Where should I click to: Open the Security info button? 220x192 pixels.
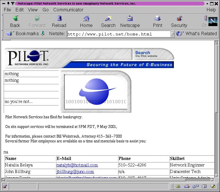pos(179,22)
